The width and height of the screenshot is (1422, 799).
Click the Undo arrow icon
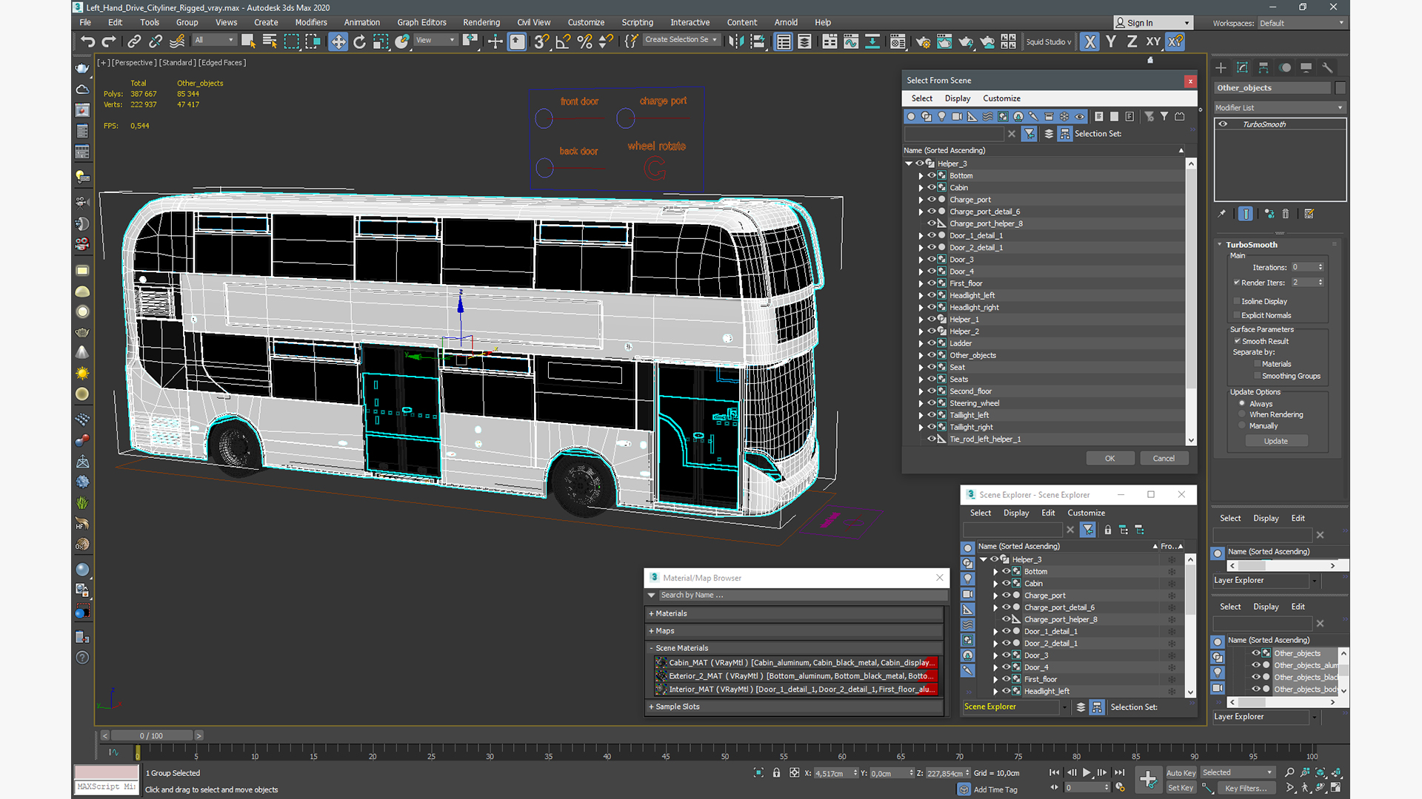(x=87, y=41)
